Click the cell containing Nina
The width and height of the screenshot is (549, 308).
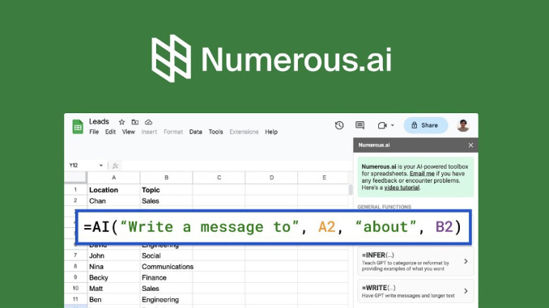(114, 267)
